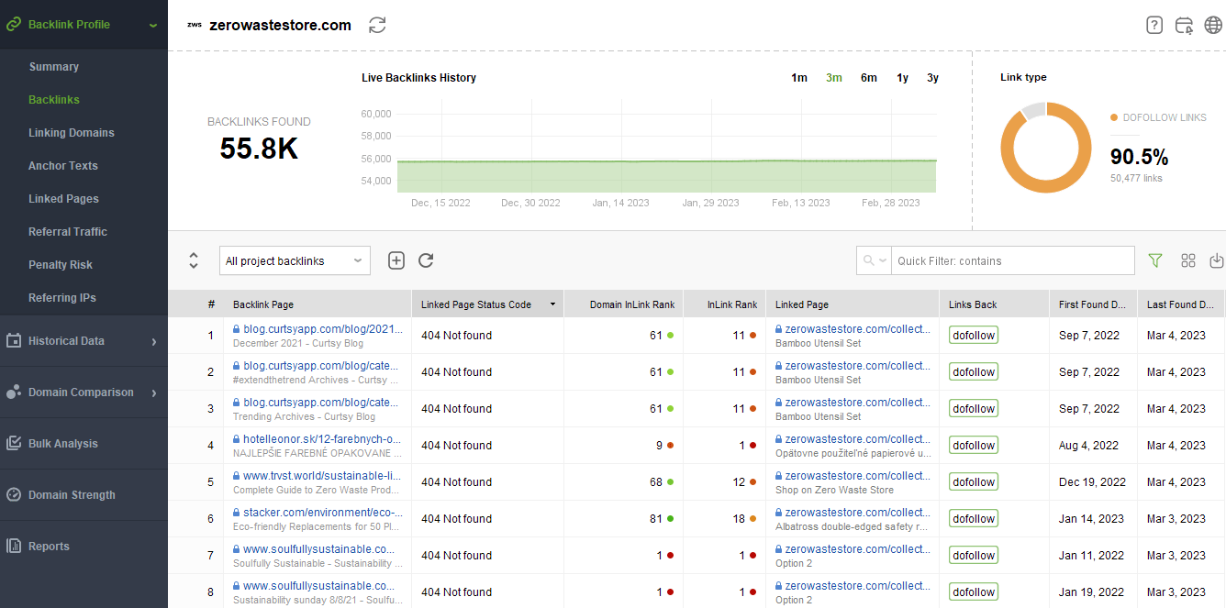This screenshot has width=1226, height=608.
Task: Click the globe icon in top bar
Action: pyautogui.click(x=1213, y=25)
